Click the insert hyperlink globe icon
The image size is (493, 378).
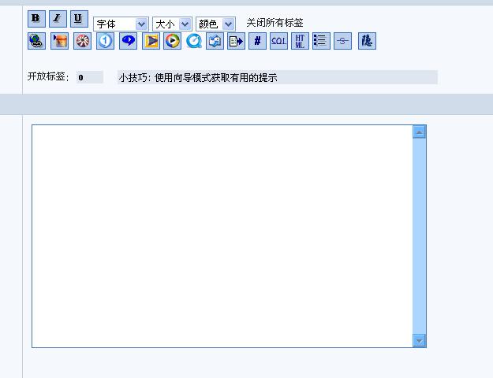[36, 41]
